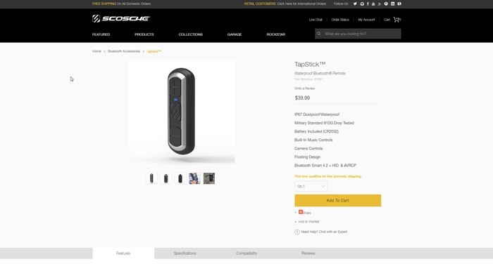The height and width of the screenshot is (278, 493).
Task: Open the PRODUCTS navigation menu
Action: tap(144, 34)
